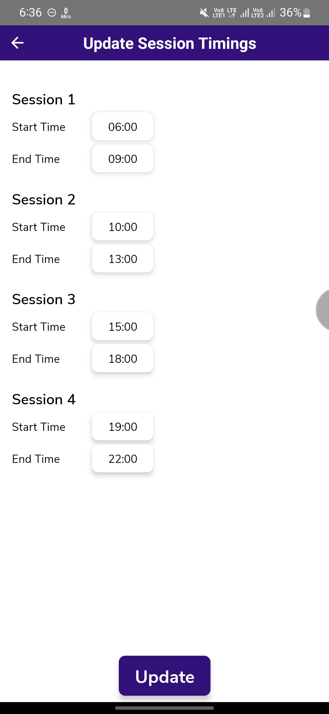This screenshot has height=714, width=329.
Task: Select Session 4 end time 22:00 field
Action: click(122, 459)
